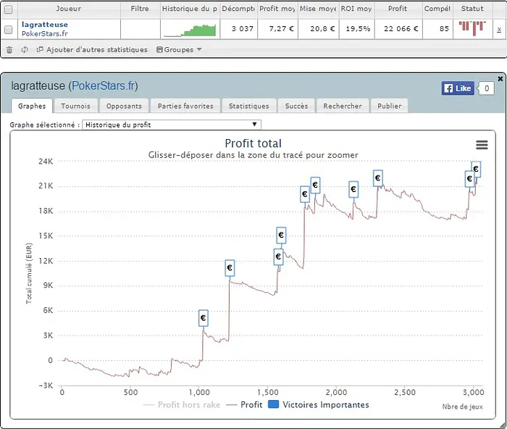
Task: Open the Groupes dropdown
Action: click(179, 49)
